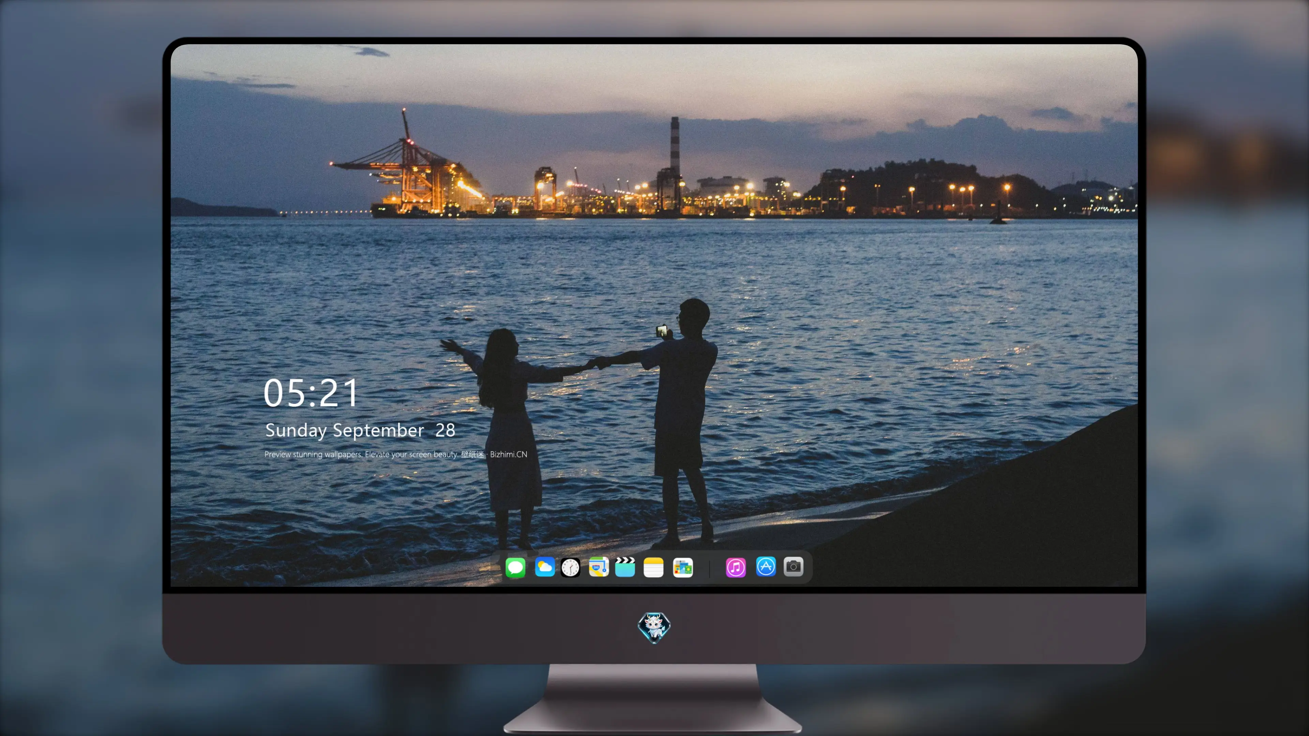The height and width of the screenshot is (736, 1309).
Task: Open the Clock app in dock
Action: click(570, 567)
